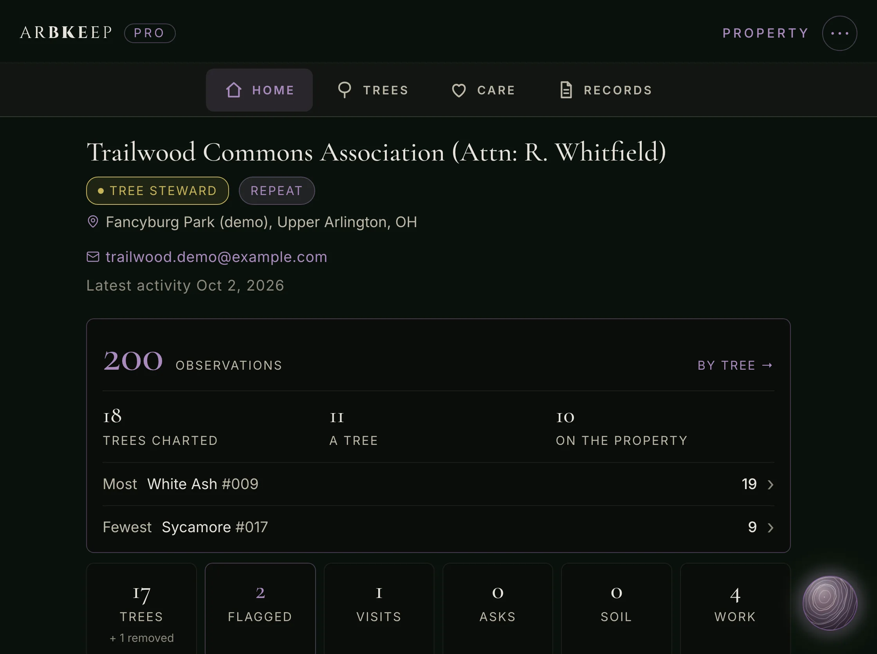Select Sycamore #017 tree name
This screenshot has width=877, height=654.
click(215, 528)
